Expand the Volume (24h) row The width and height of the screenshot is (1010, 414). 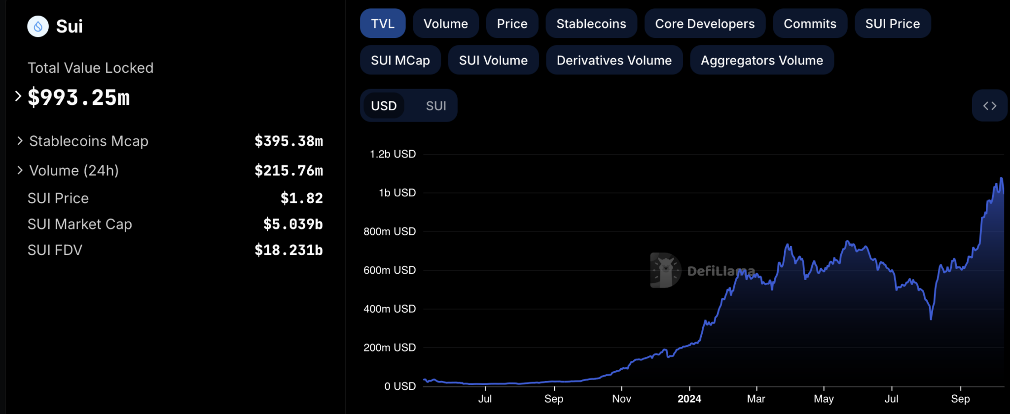pos(20,170)
